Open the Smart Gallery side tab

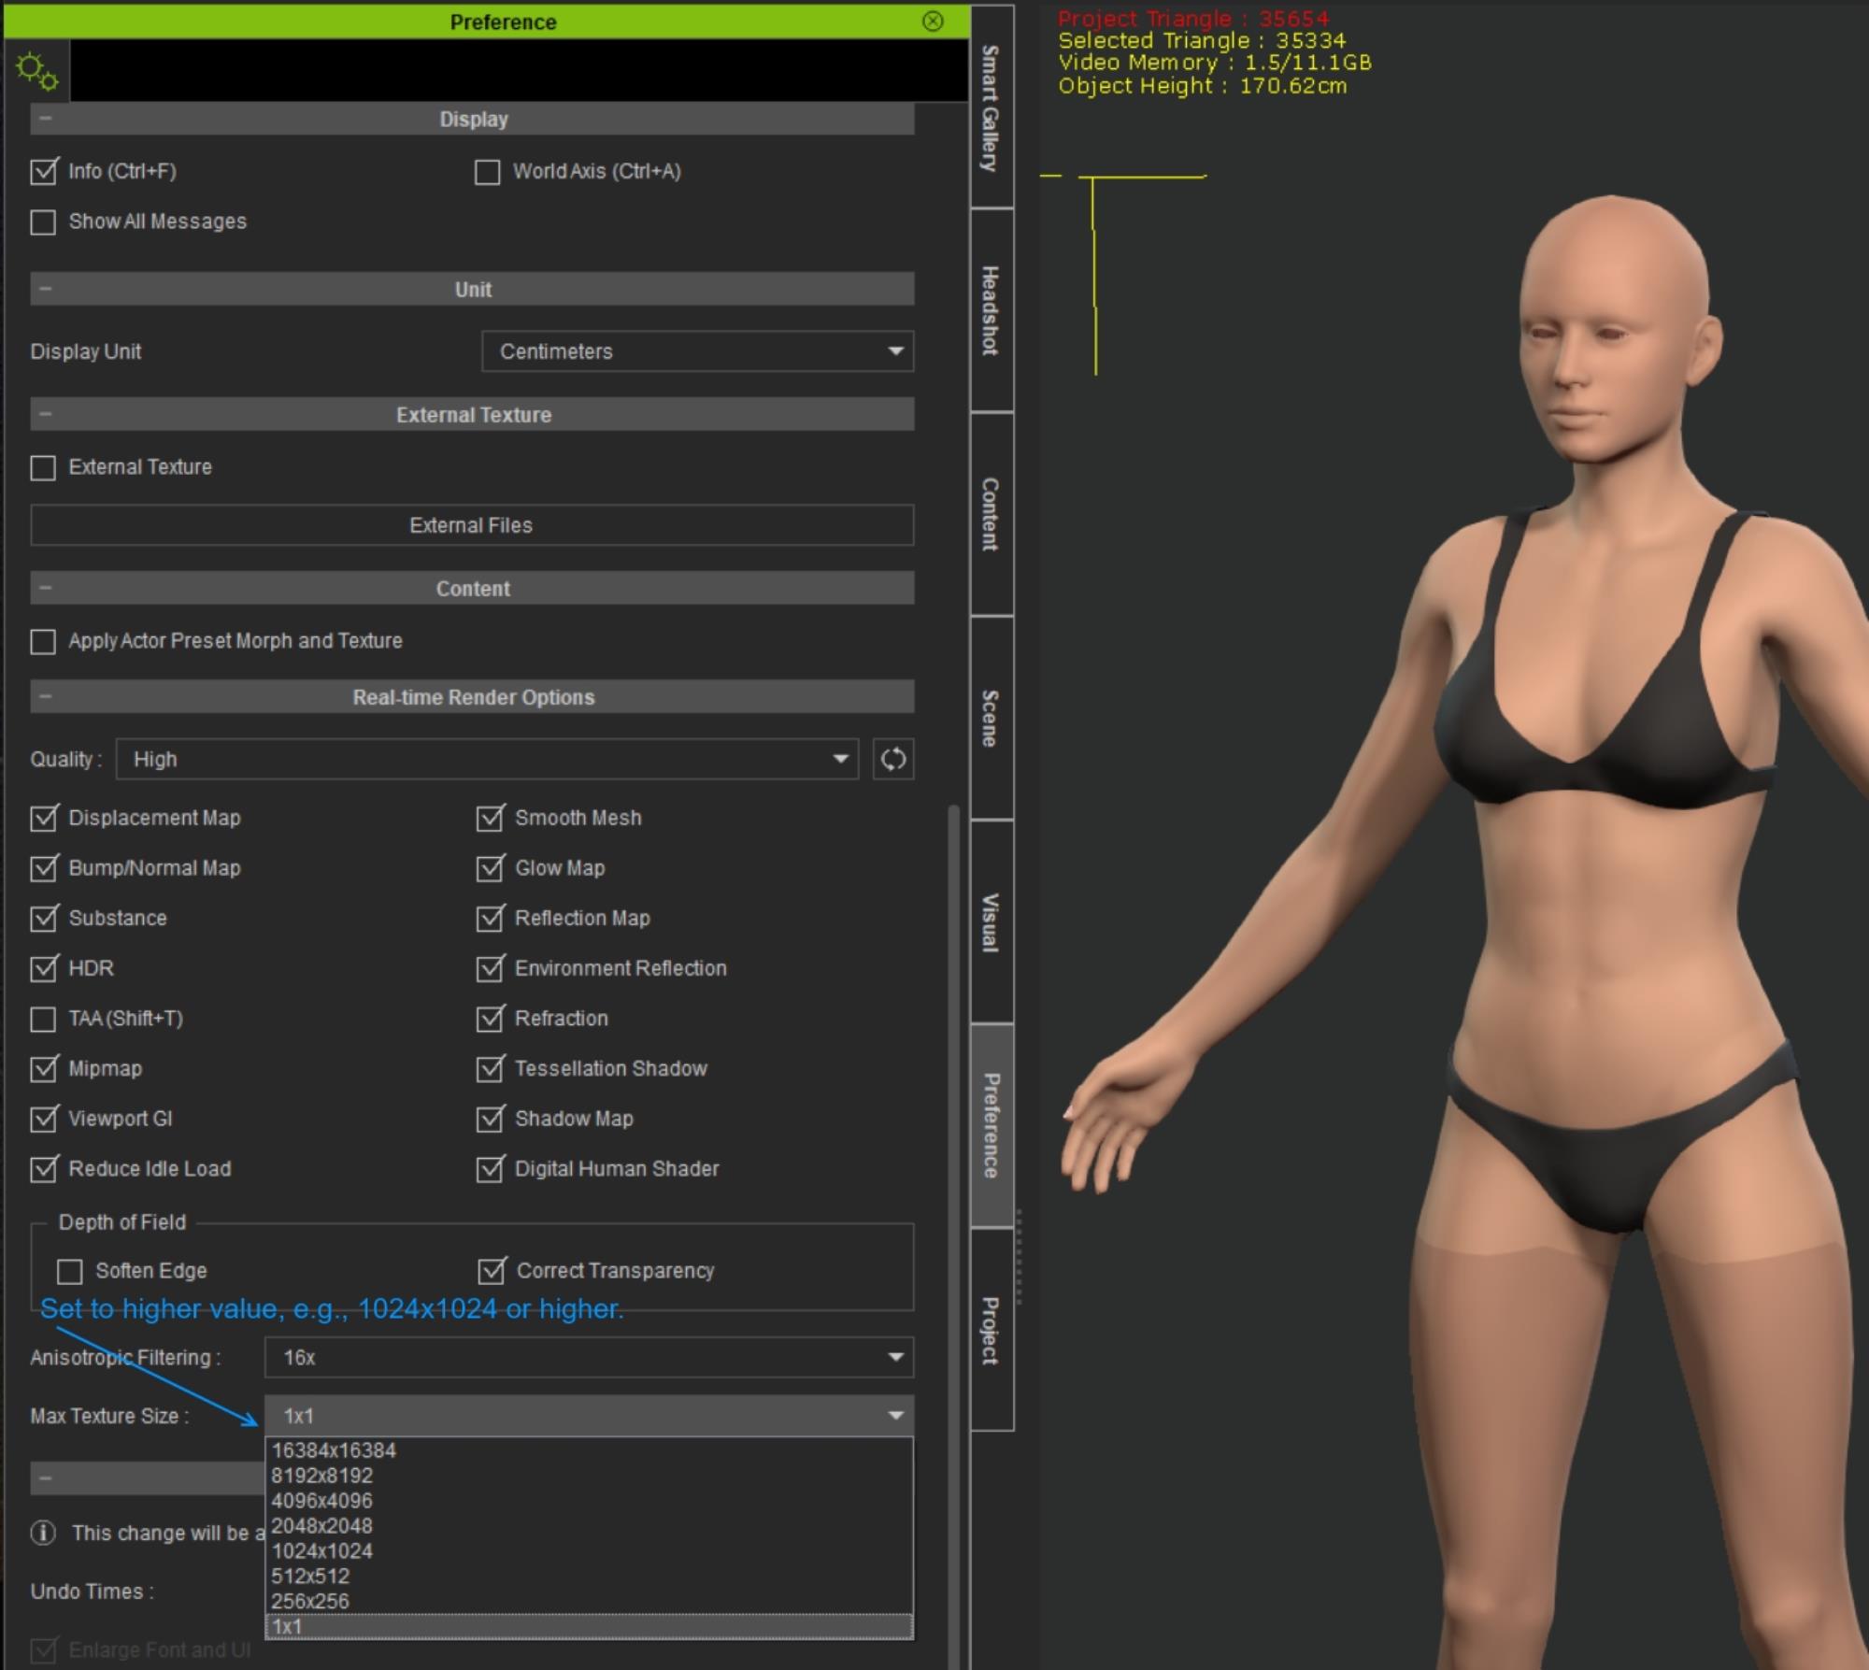pos(992,107)
